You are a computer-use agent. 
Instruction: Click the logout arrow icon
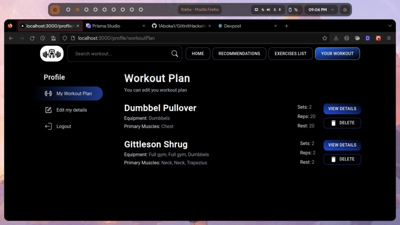click(x=48, y=127)
